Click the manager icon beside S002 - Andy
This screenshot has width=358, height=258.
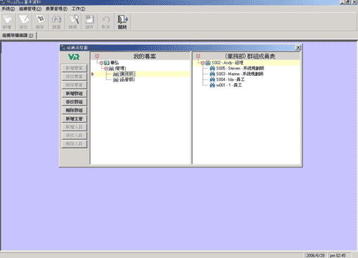208,63
